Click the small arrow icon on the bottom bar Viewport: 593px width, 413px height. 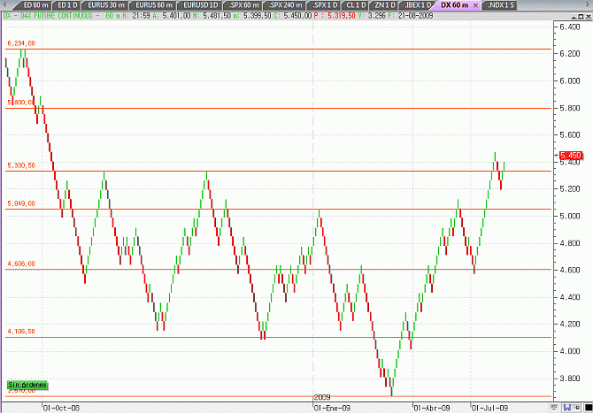point(554,408)
